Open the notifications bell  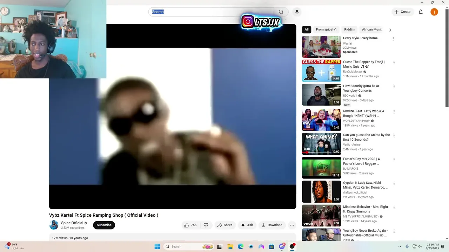[421, 12]
